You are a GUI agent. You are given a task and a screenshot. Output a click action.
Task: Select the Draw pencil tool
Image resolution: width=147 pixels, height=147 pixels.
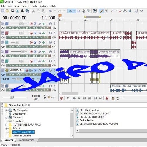click(x=101, y=11)
